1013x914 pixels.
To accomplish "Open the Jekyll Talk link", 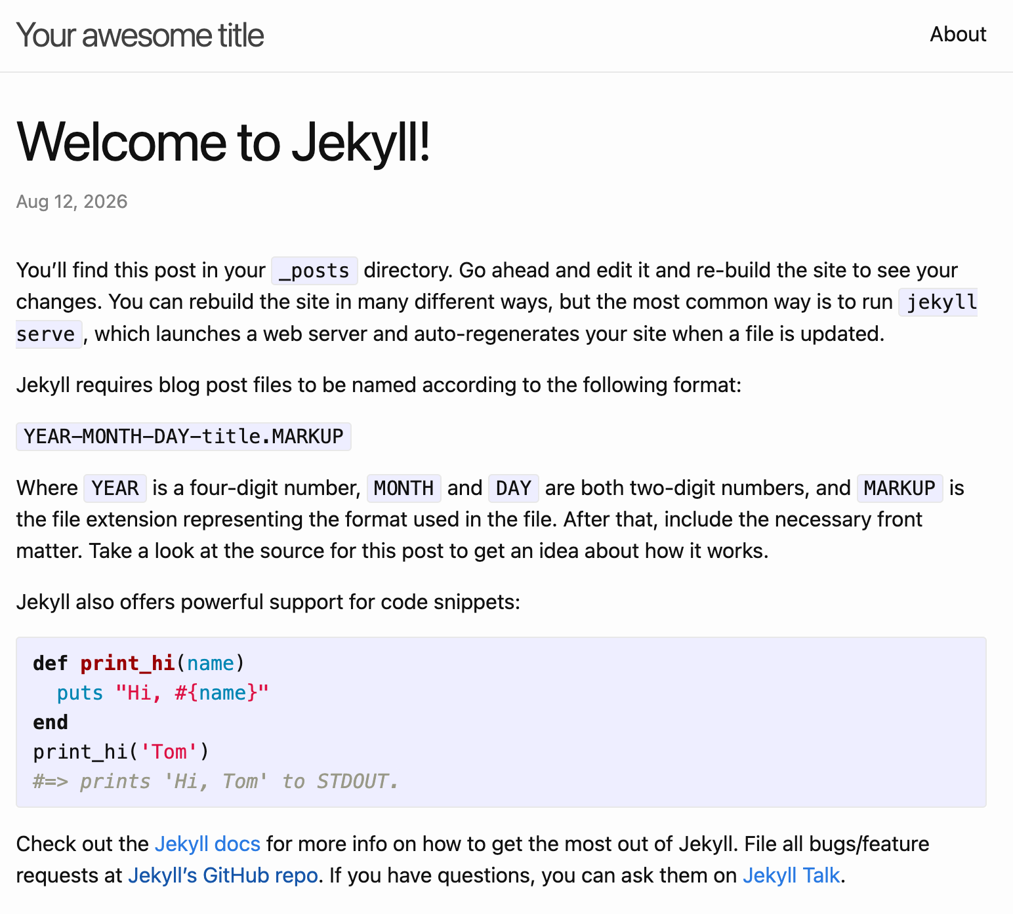I will (x=791, y=875).
